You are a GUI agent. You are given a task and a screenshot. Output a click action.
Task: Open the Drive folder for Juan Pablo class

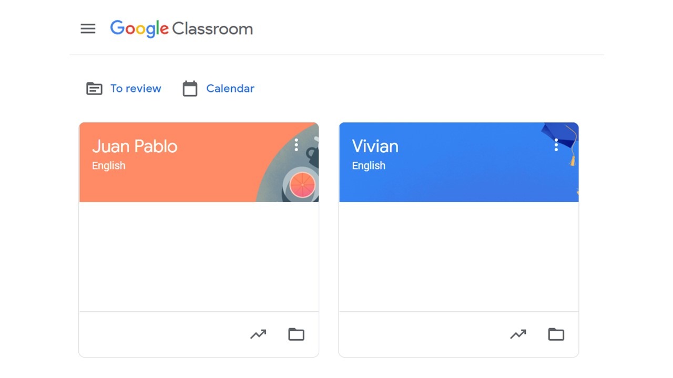[297, 334]
